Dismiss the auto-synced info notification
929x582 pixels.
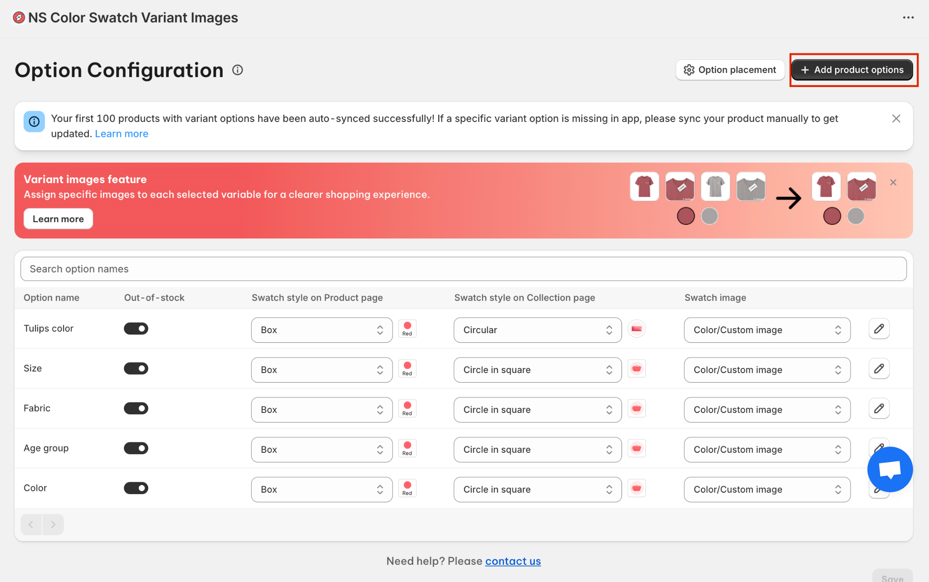(896, 119)
